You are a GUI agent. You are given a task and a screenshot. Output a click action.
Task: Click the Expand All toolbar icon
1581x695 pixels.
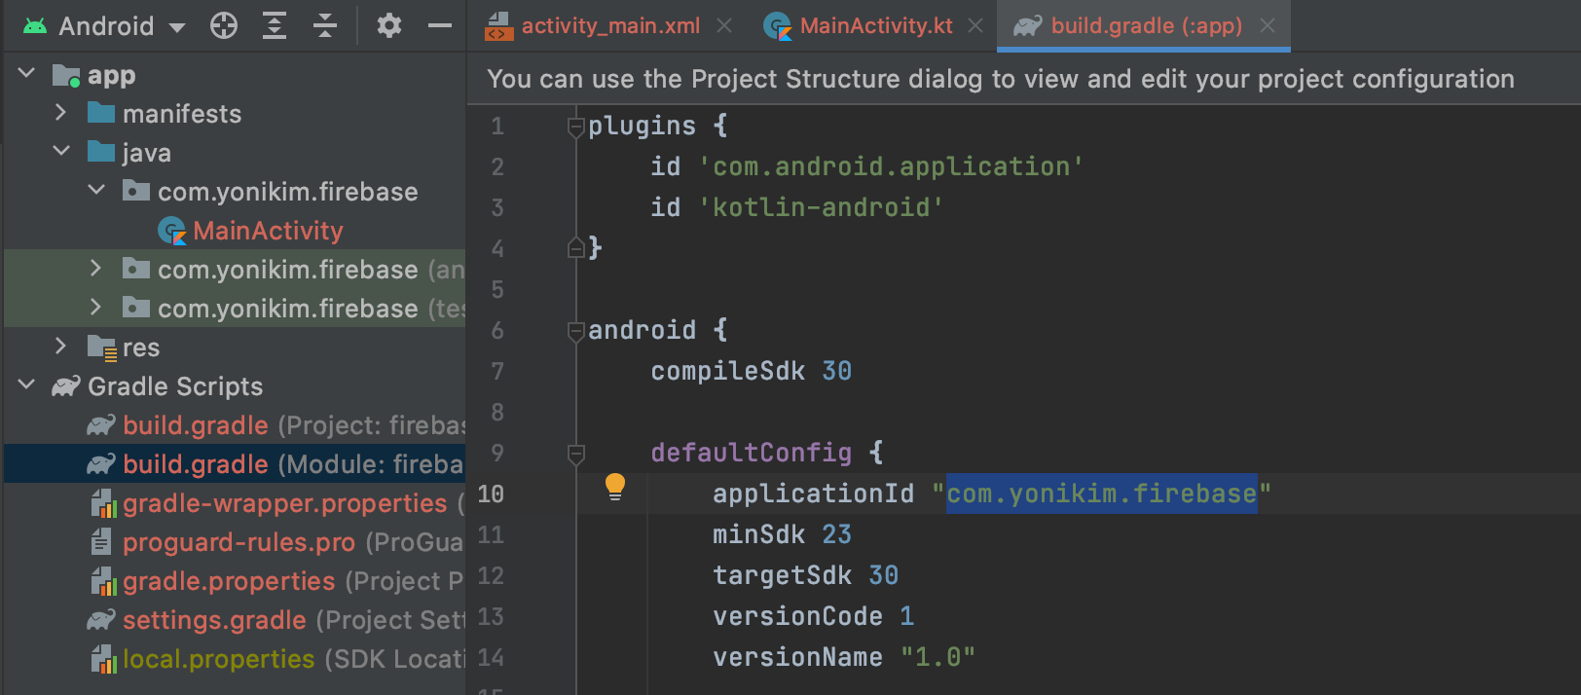point(275,26)
